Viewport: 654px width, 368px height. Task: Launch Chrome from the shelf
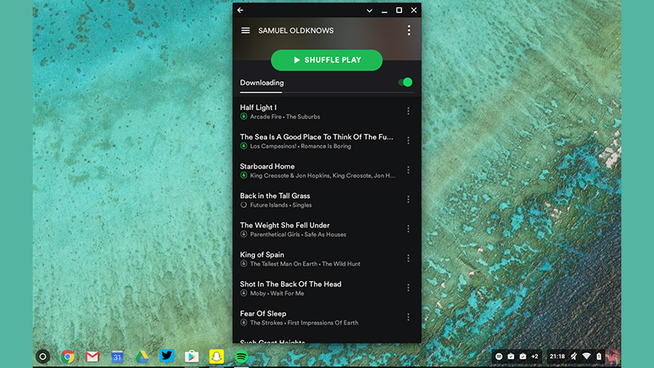pos(68,357)
